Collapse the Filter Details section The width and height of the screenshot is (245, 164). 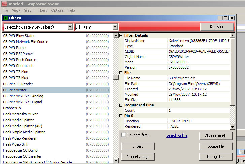(x=121, y=36)
